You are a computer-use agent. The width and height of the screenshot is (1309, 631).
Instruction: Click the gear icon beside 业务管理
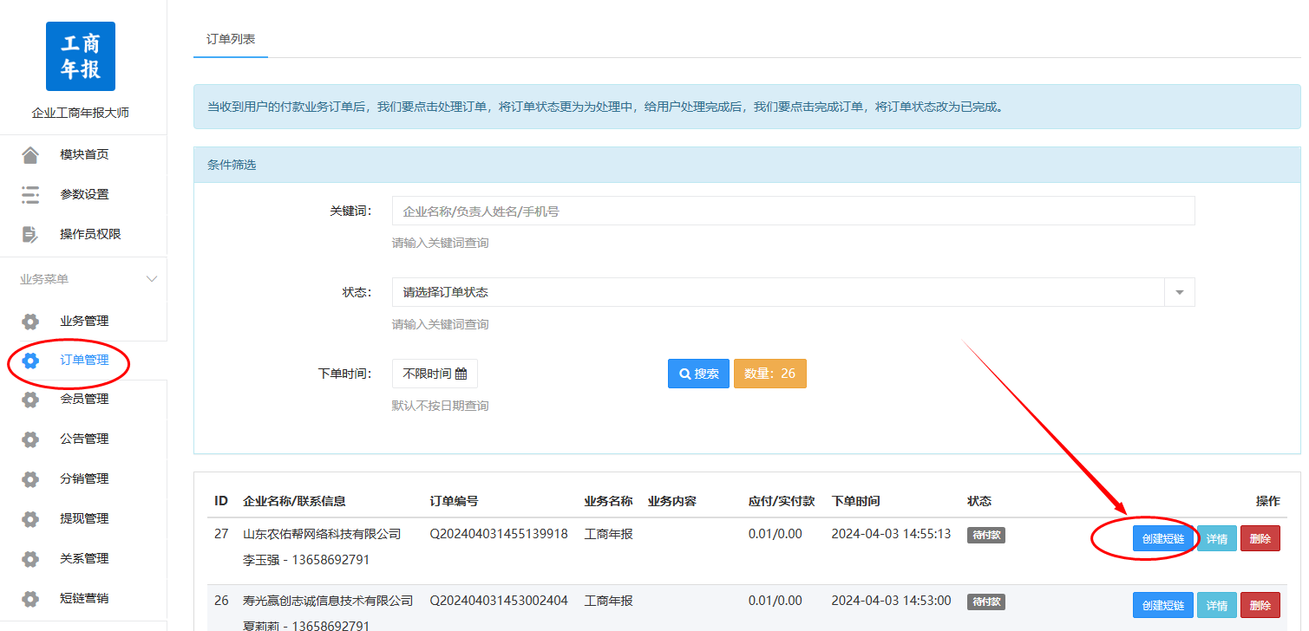pyautogui.click(x=30, y=322)
